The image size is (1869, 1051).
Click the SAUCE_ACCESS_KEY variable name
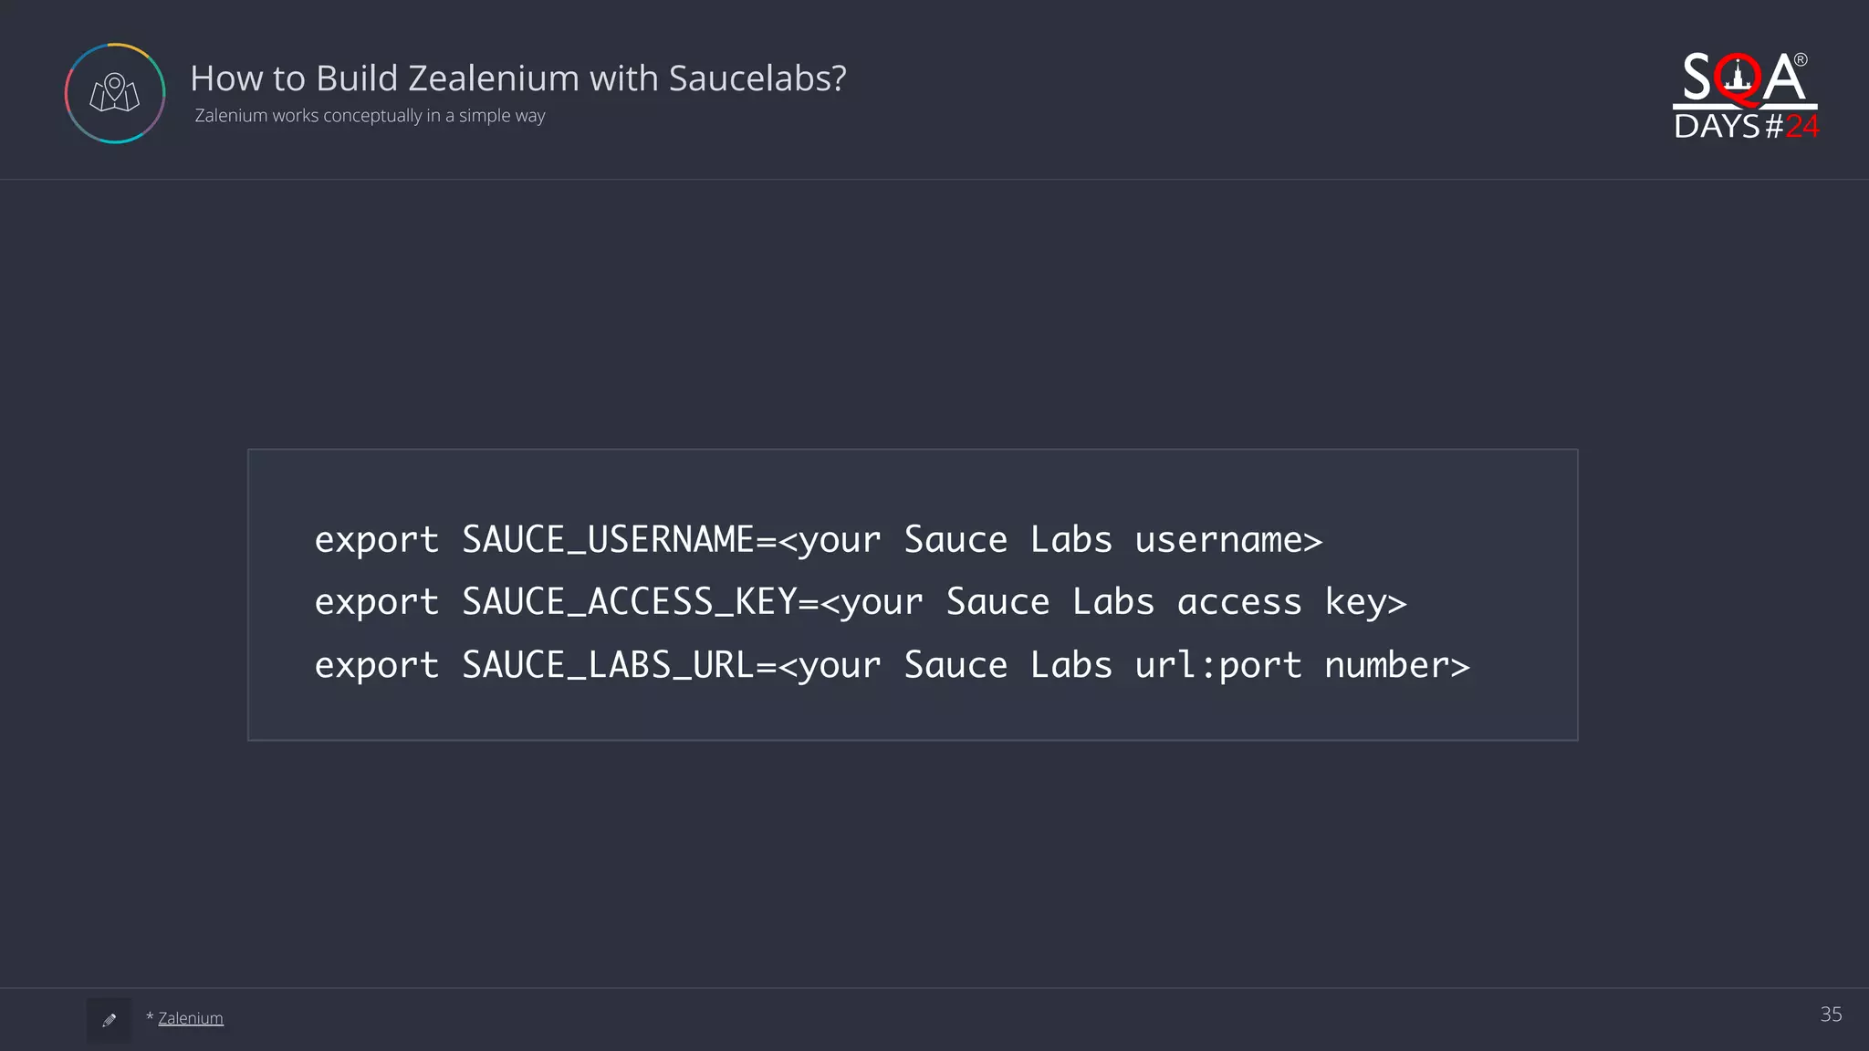pos(630,602)
